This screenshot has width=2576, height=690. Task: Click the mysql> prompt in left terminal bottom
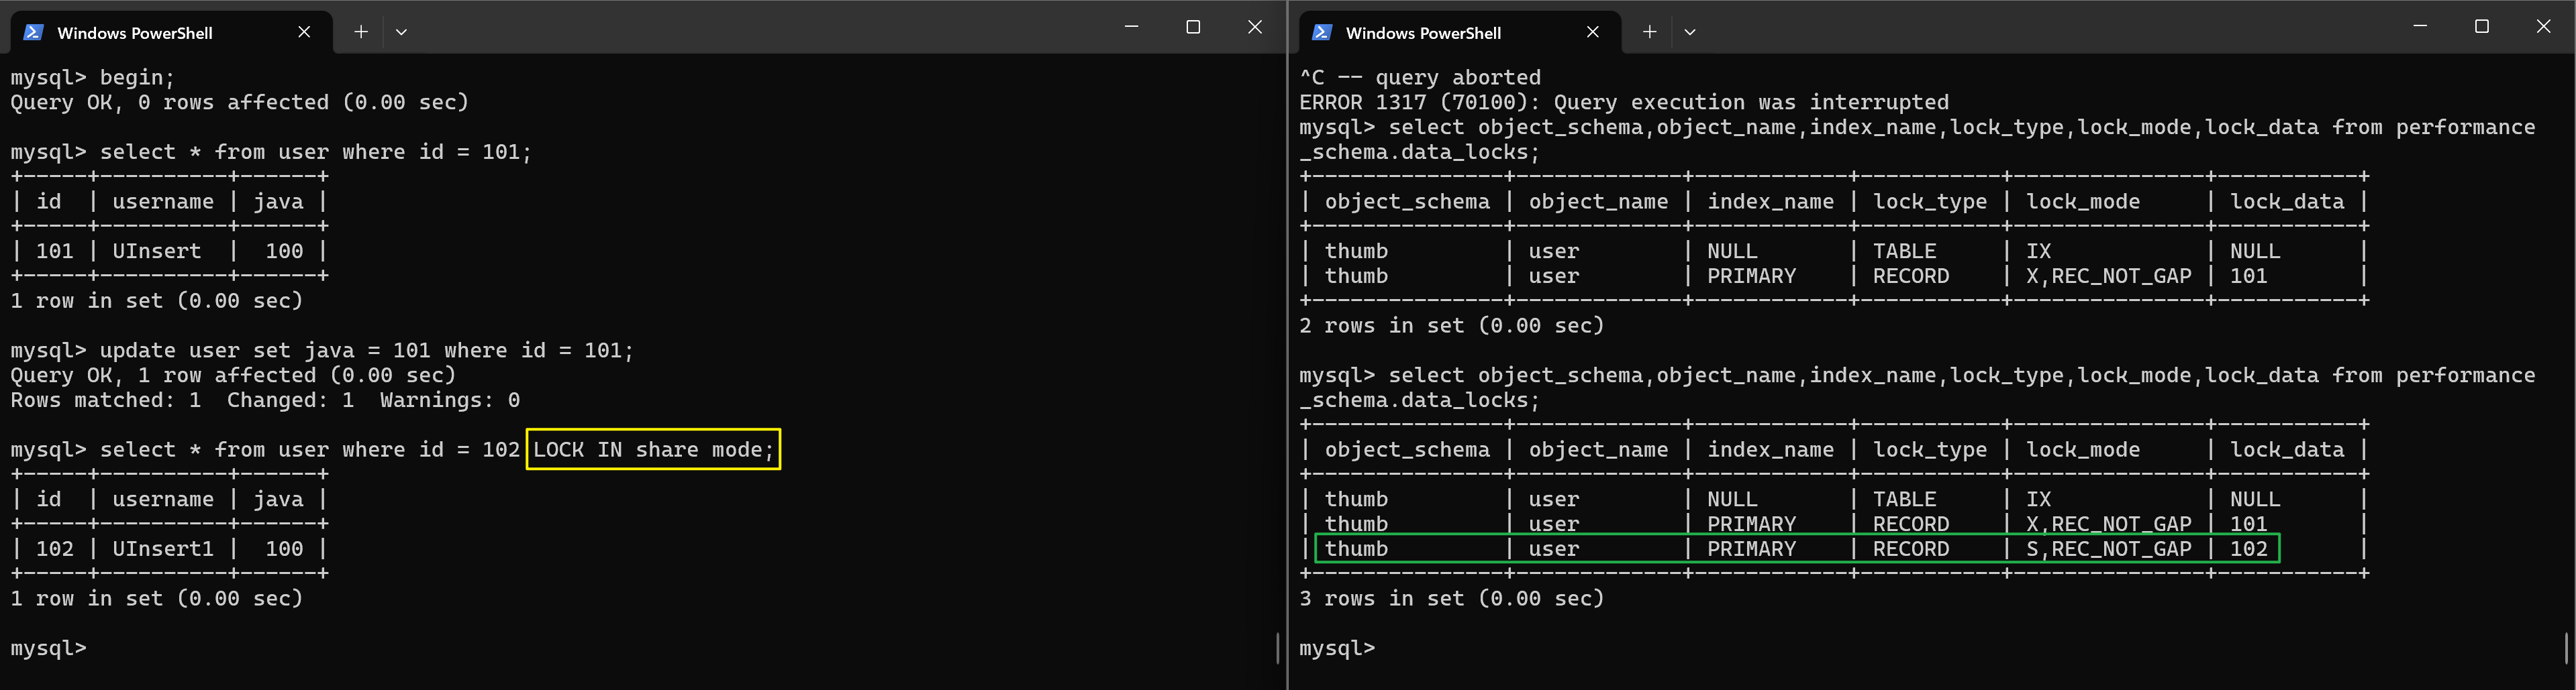[48, 648]
